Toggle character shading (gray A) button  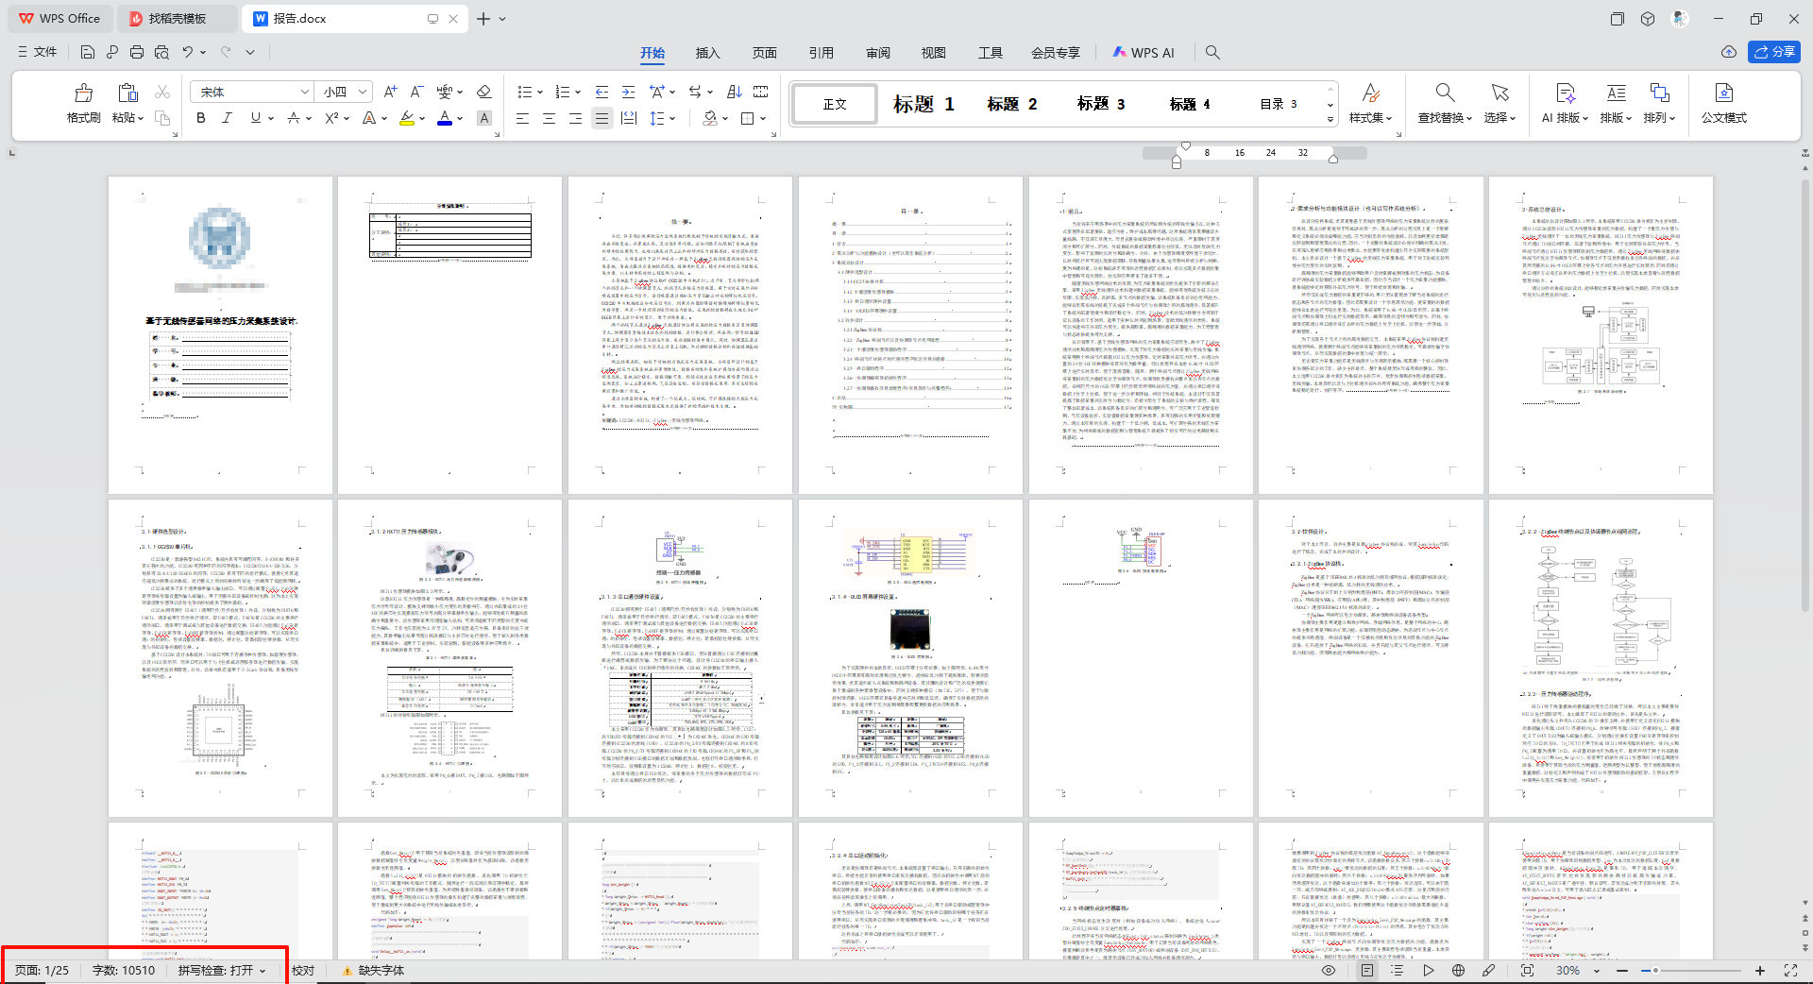[484, 118]
